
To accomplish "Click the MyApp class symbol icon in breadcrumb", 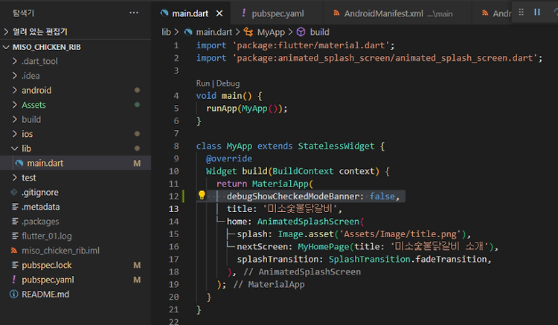I will (248, 33).
